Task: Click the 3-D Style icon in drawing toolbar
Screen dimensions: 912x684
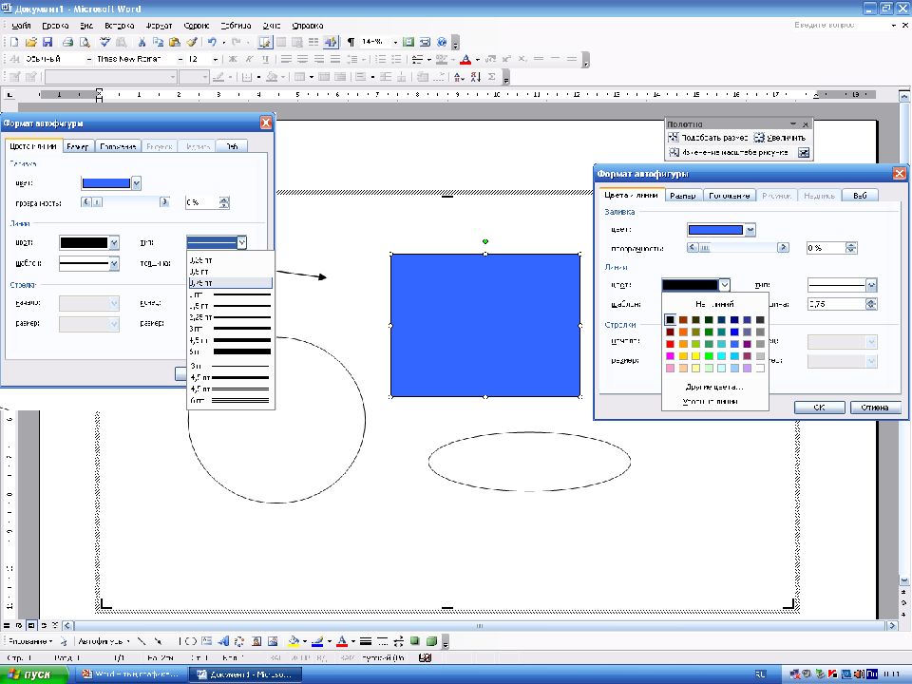Action: (431, 641)
